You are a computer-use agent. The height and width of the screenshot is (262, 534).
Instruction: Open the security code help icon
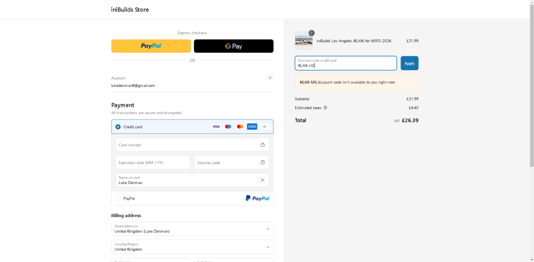tap(263, 162)
